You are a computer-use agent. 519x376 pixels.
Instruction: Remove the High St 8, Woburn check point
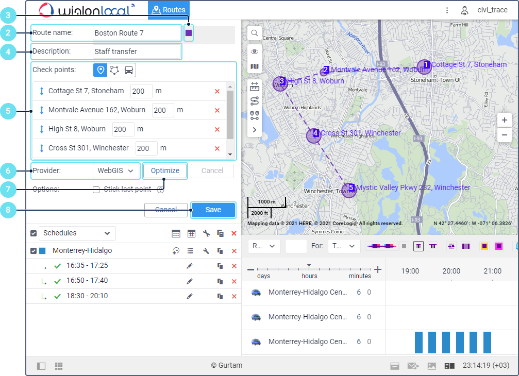[x=217, y=130]
